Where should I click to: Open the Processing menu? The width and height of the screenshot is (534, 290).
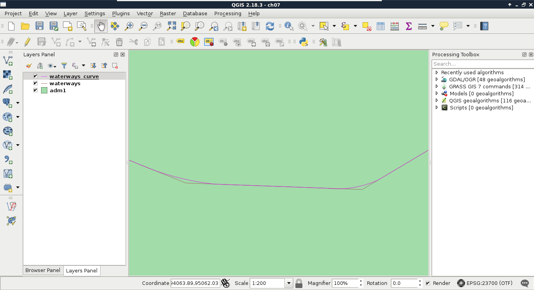(227, 13)
